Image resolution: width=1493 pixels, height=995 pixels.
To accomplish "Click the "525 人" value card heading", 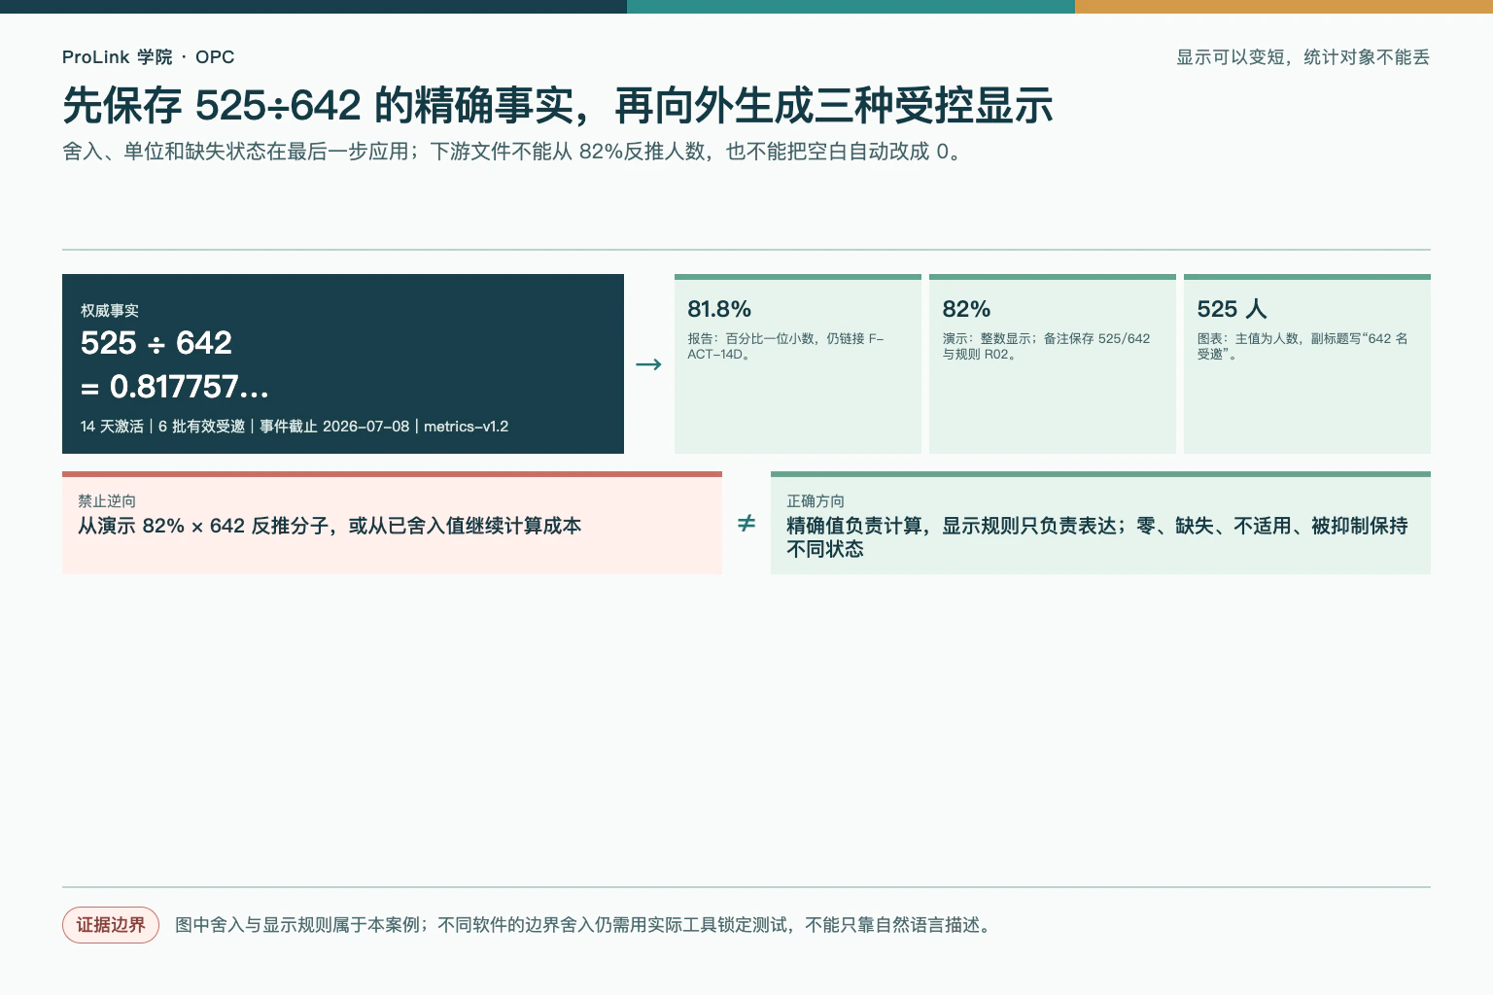I will pos(1232,309).
